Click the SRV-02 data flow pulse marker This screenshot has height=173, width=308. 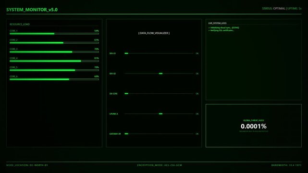pos(160,74)
